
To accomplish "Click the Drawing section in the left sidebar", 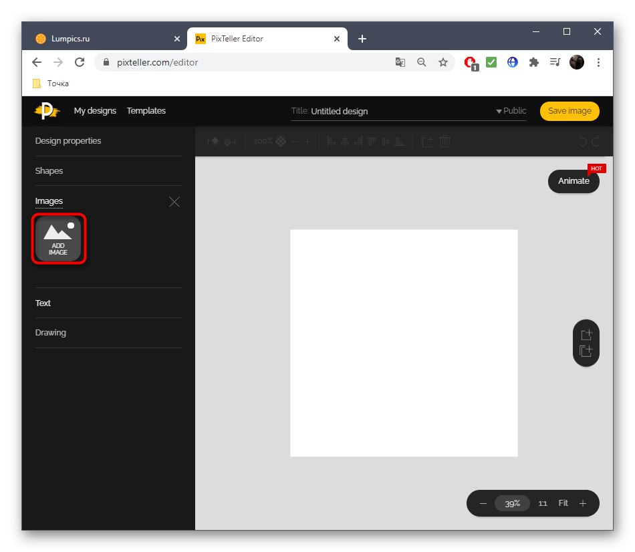I will coord(50,332).
